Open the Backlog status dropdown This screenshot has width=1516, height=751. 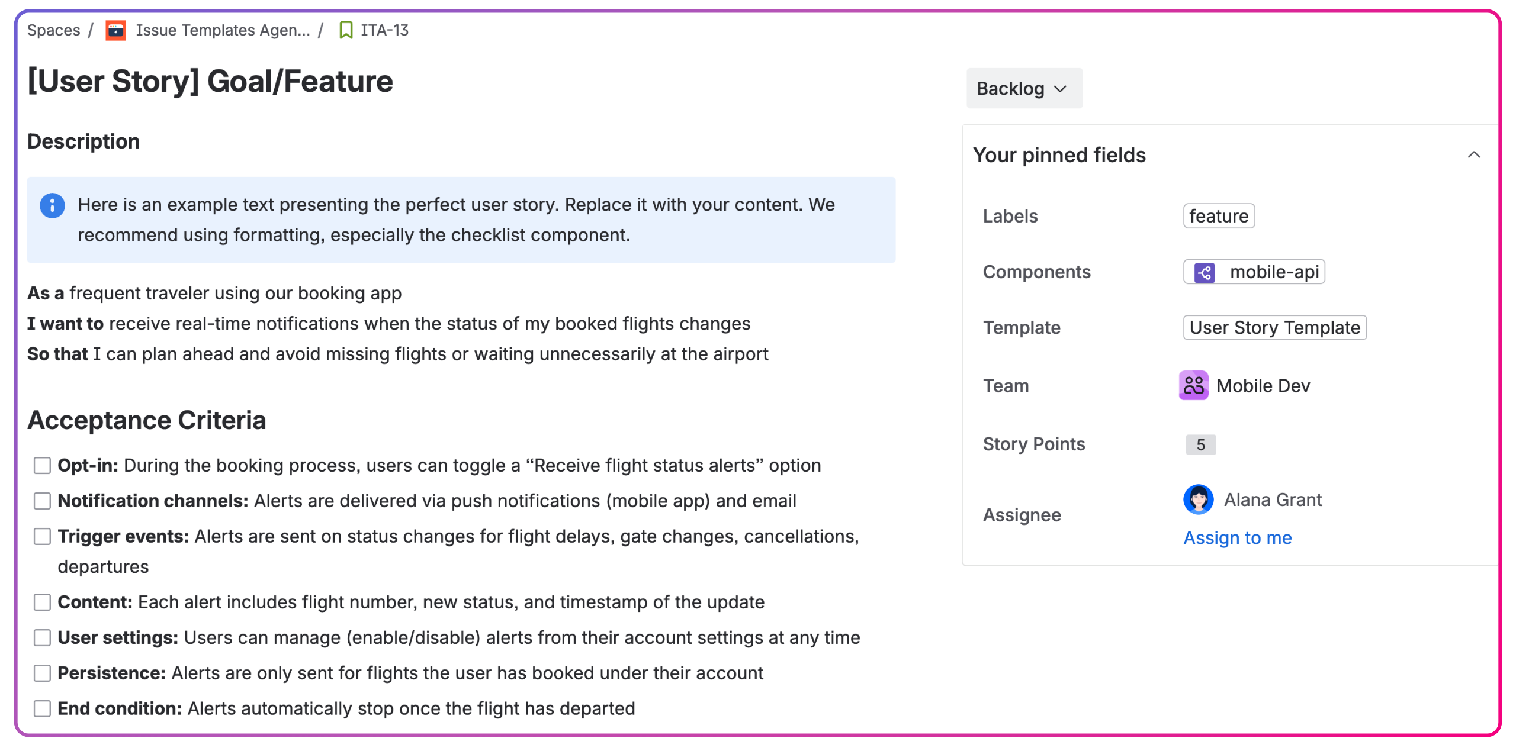tap(1024, 89)
